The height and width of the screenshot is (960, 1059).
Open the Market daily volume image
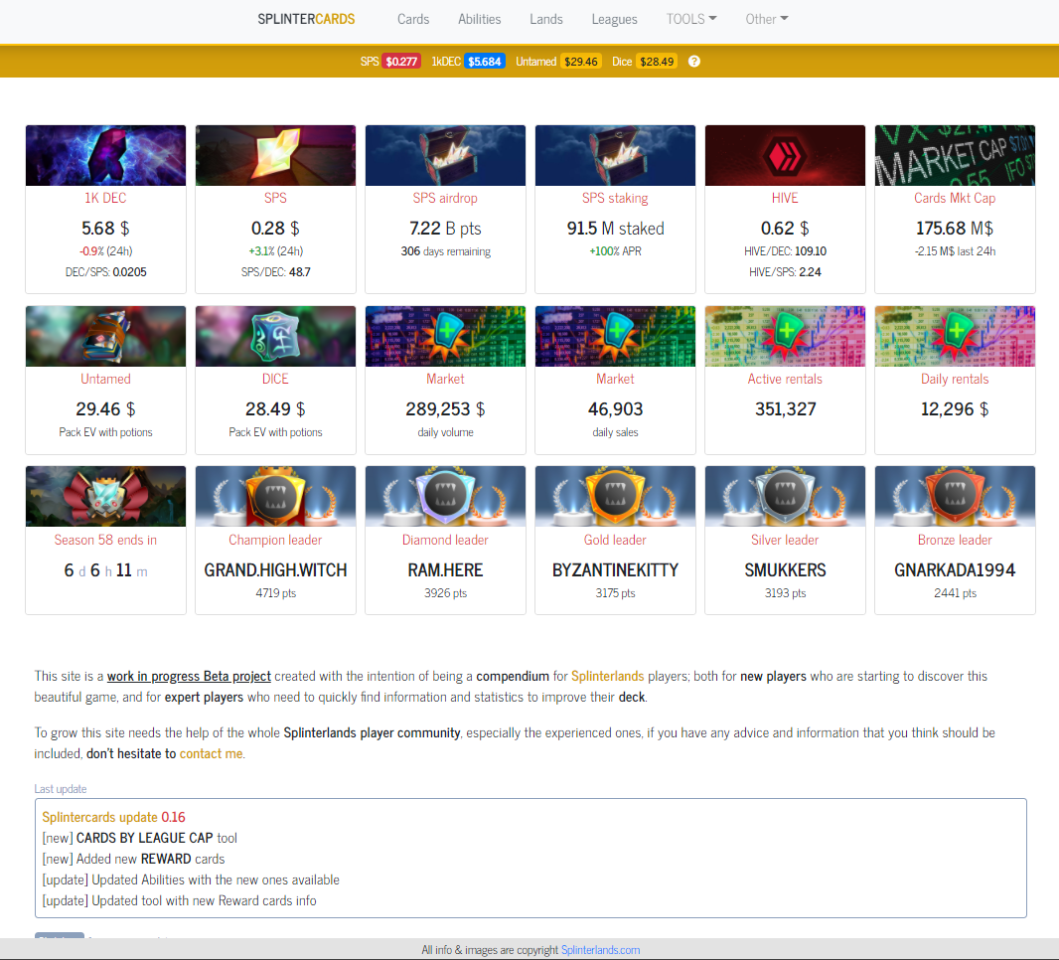point(445,337)
